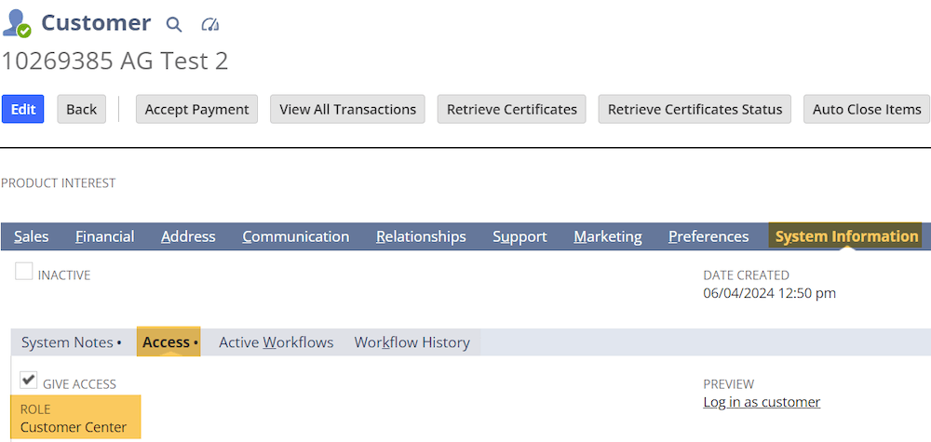Click the Customer Center role value
The image size is (931, 442).
tap(74, 427)
